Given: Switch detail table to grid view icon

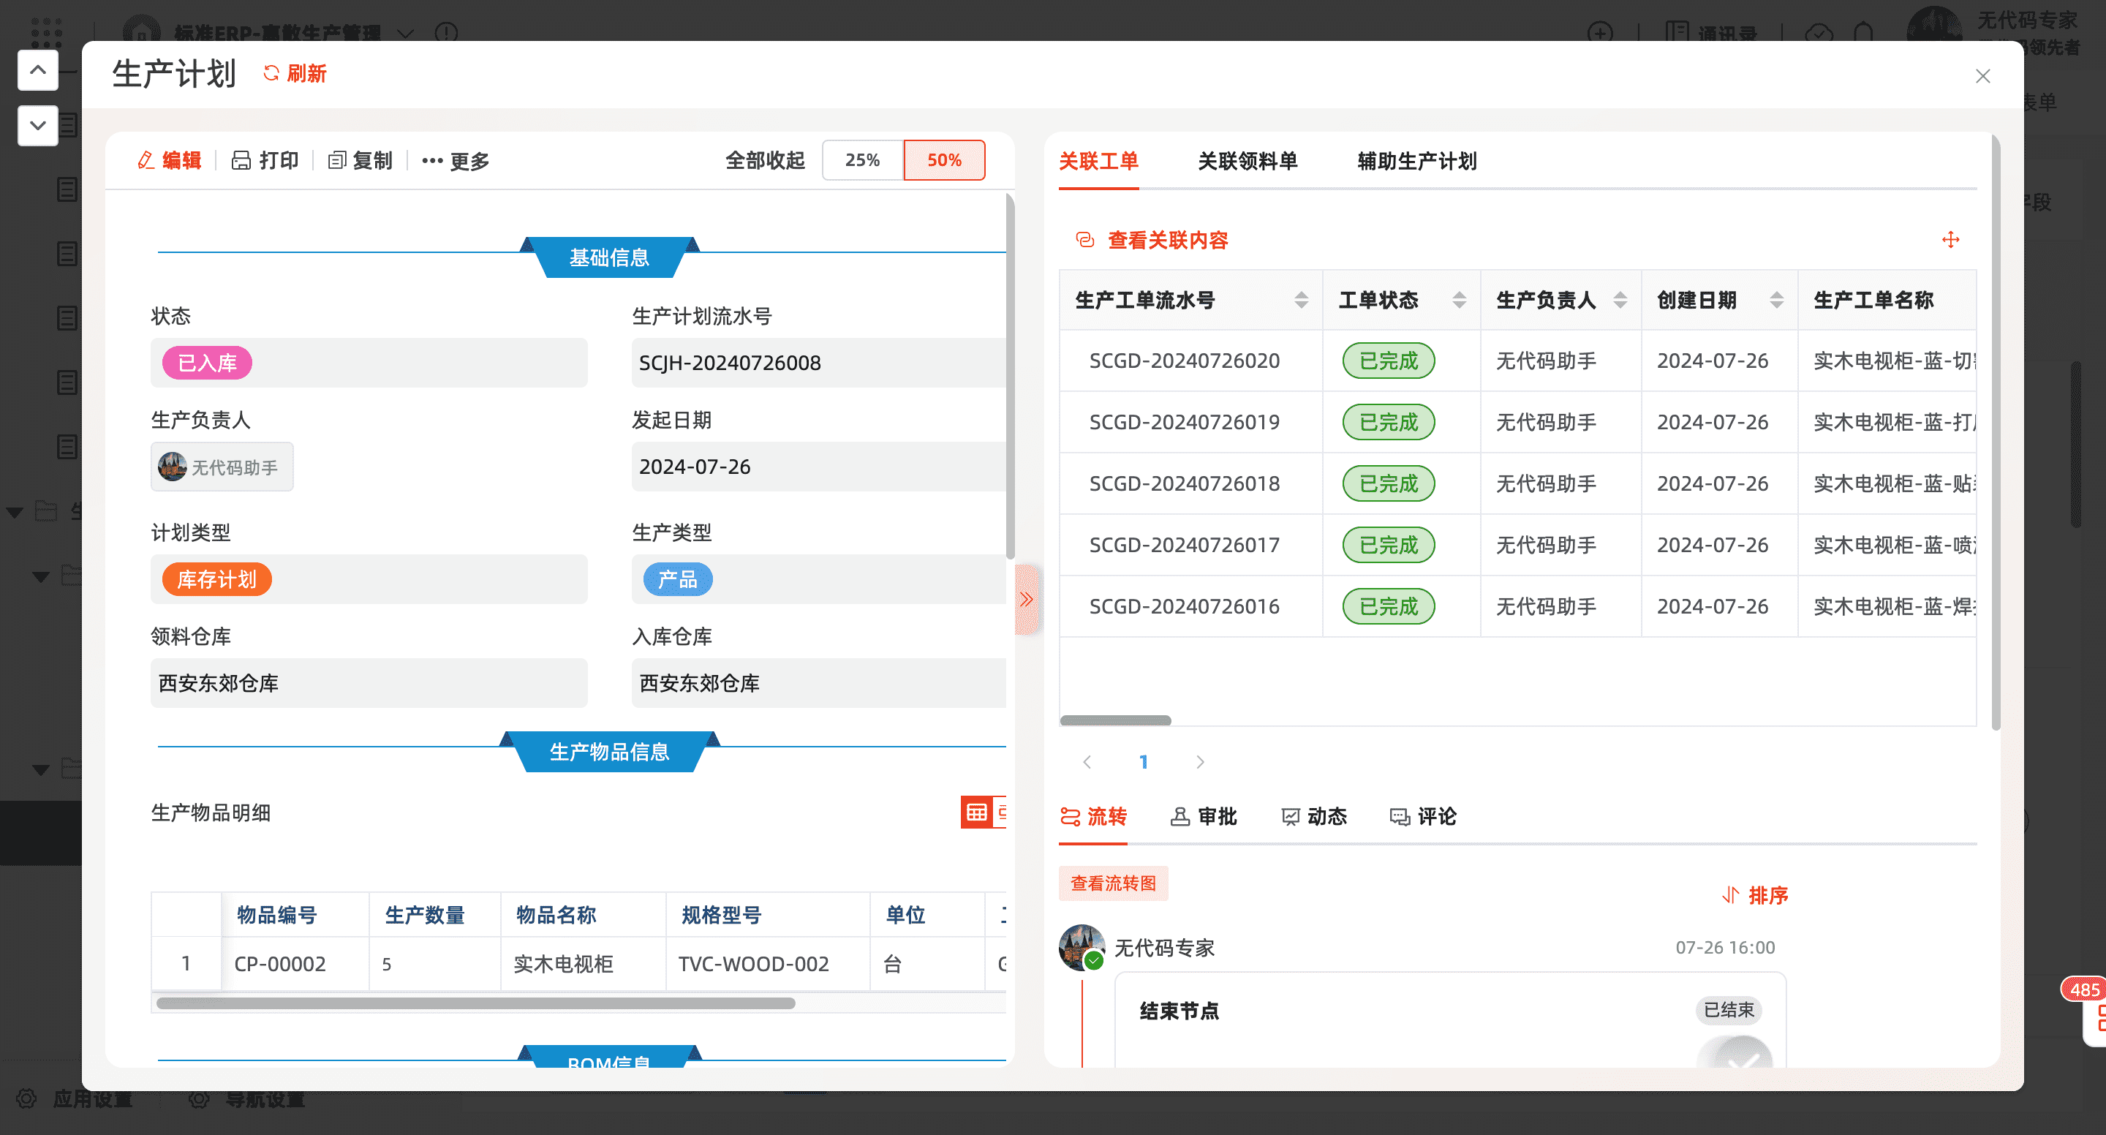Looking at the screenshot, I should click(x=976, y=812).
